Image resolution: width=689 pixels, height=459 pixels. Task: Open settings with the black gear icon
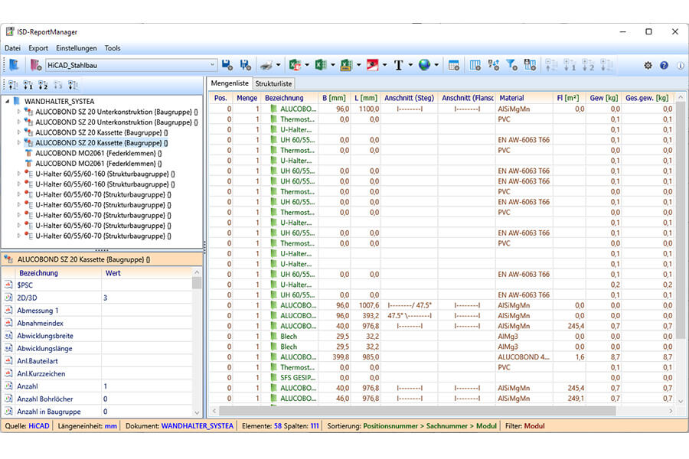(648, 66)
